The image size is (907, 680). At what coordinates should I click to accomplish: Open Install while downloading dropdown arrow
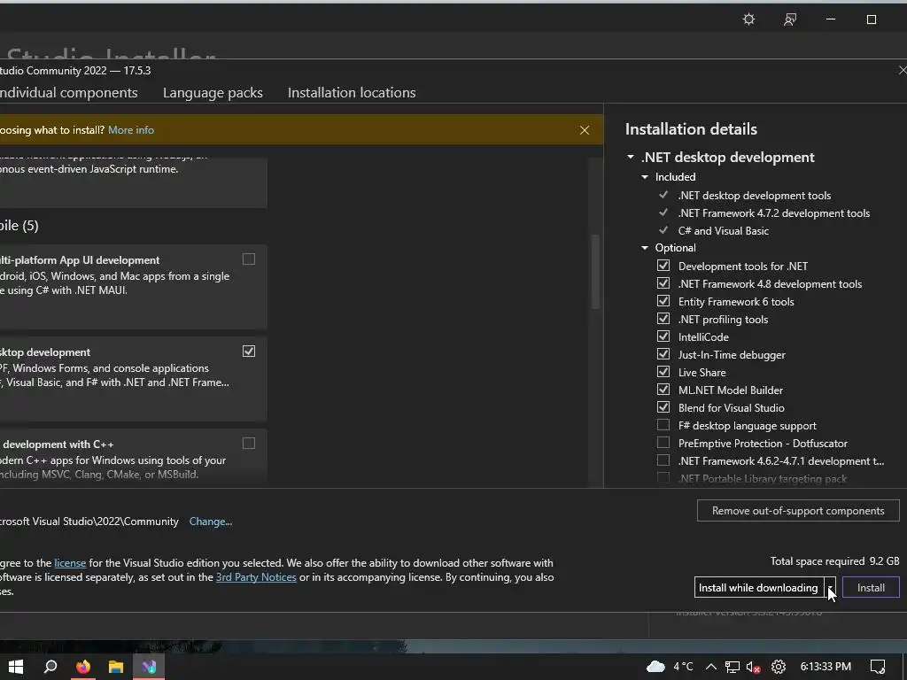830,588
